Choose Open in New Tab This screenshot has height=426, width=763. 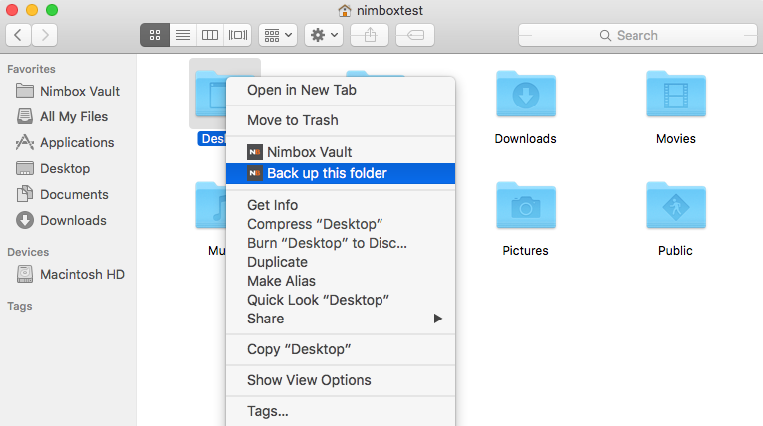(x=341, y=90)
